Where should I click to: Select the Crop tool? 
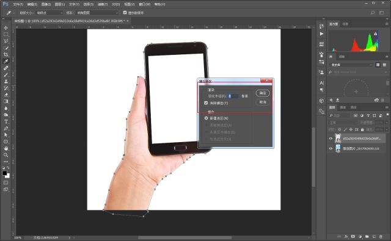[5, 54]
